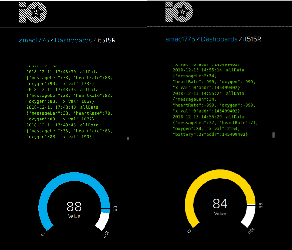Select log entry 2018-12-11 17:43:35 allData
This screenshot has width=292, height=250.
click(62, 90)
